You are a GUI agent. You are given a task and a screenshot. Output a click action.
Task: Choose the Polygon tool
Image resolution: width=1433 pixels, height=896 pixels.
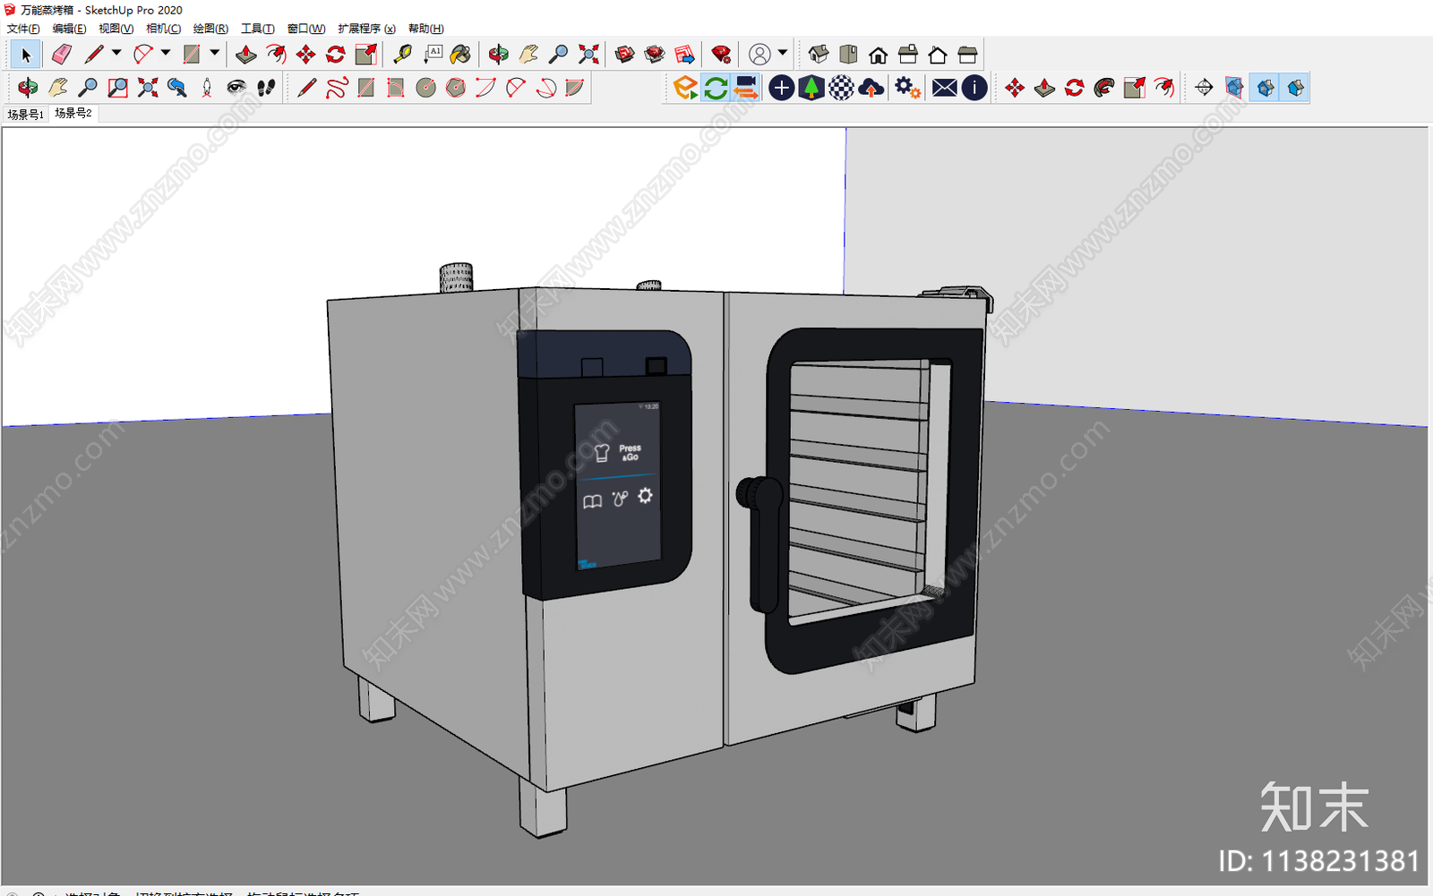[x=456, y=88]
